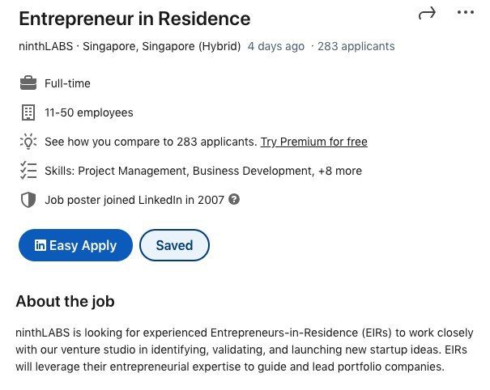
Task: Click the 283 applicants count
Action: tap(356, 46)
